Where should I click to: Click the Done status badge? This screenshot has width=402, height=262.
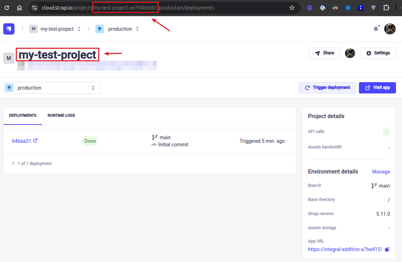90,141
